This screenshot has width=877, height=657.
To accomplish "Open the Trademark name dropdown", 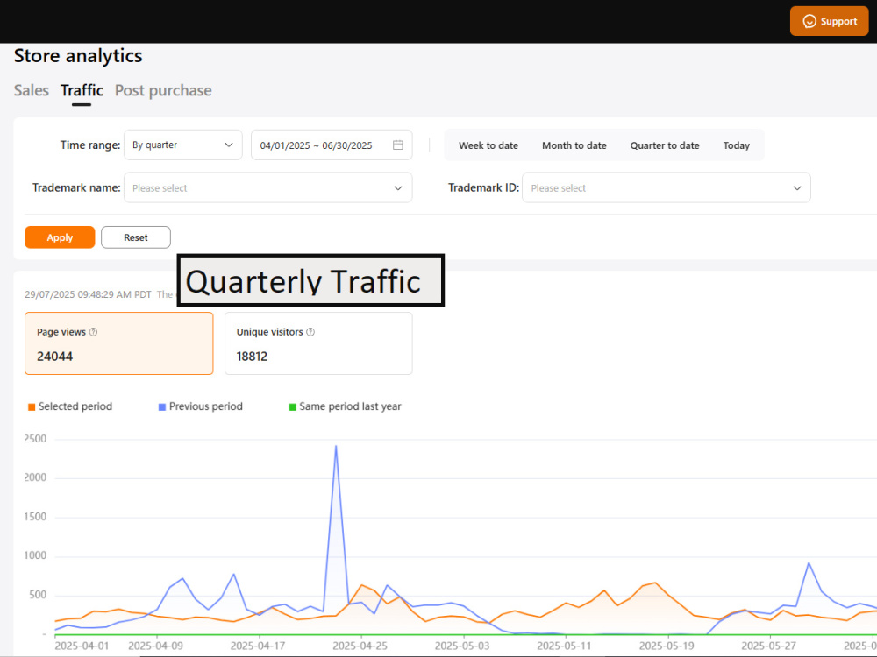I will tap(267, 187).
